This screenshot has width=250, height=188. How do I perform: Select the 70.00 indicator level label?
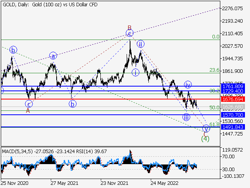point(228,157)
